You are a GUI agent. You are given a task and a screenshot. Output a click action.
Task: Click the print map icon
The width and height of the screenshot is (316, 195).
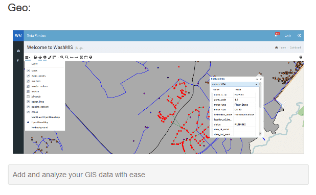pos(35,57)
